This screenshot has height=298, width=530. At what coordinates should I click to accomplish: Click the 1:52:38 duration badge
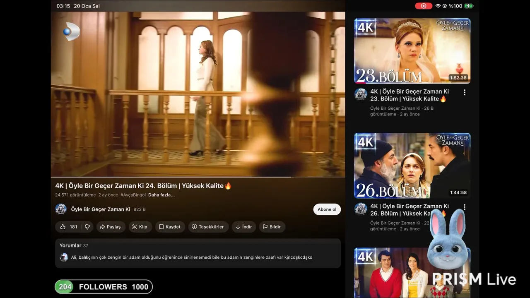click(458, 78)
